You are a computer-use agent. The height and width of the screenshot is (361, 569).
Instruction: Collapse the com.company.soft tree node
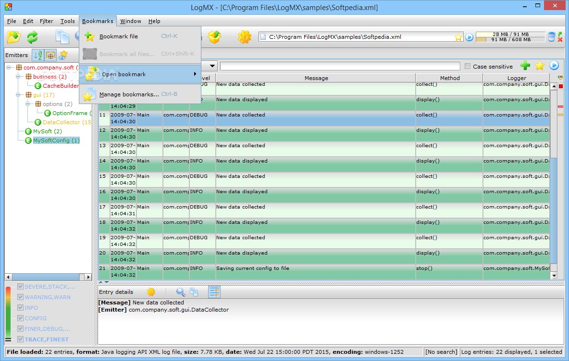click(8, 67)
